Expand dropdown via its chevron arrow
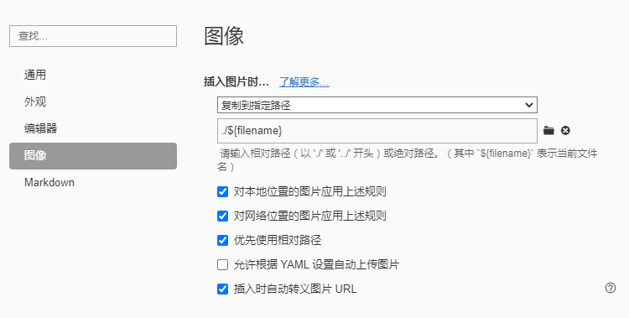Screen dimensions: 629x318 528,105
